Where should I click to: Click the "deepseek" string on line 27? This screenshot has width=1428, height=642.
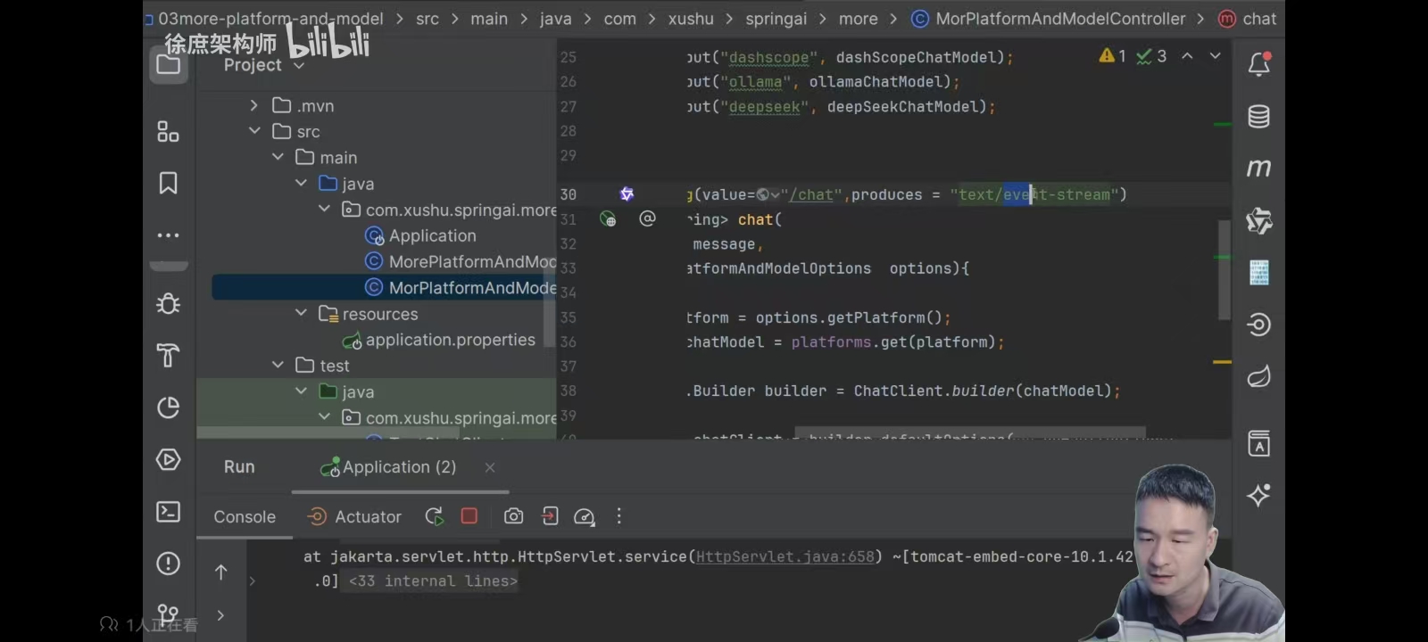point(764,106)
